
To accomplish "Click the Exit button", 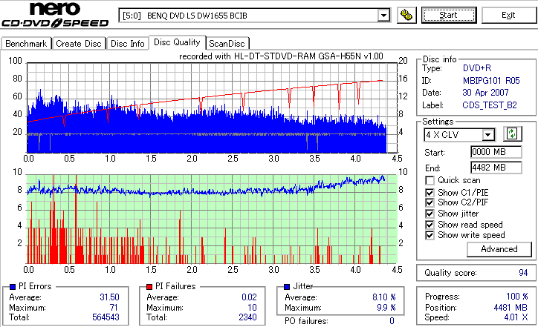I will pyautogui.click(x=508, y=15).
